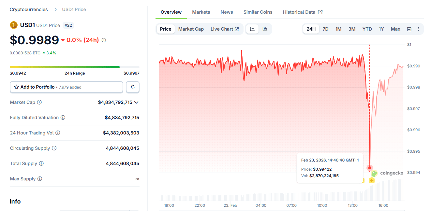Viewport: 431px width, 211px height.
Task: Open Historical Data external link
Action: click(303, 12)
